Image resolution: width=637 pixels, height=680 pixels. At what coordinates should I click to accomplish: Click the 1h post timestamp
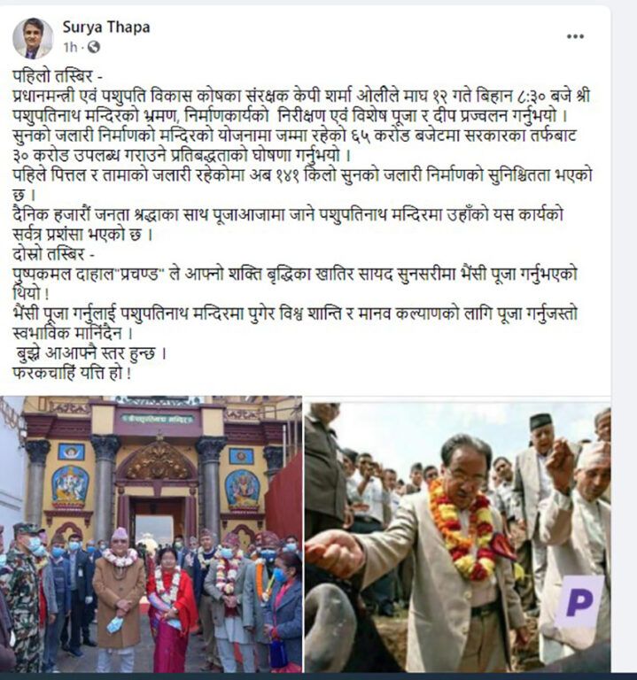point(70,47)
